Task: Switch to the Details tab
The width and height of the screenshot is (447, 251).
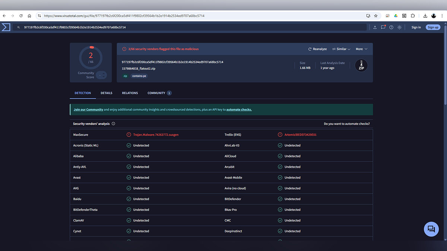Action: [106, 93]
